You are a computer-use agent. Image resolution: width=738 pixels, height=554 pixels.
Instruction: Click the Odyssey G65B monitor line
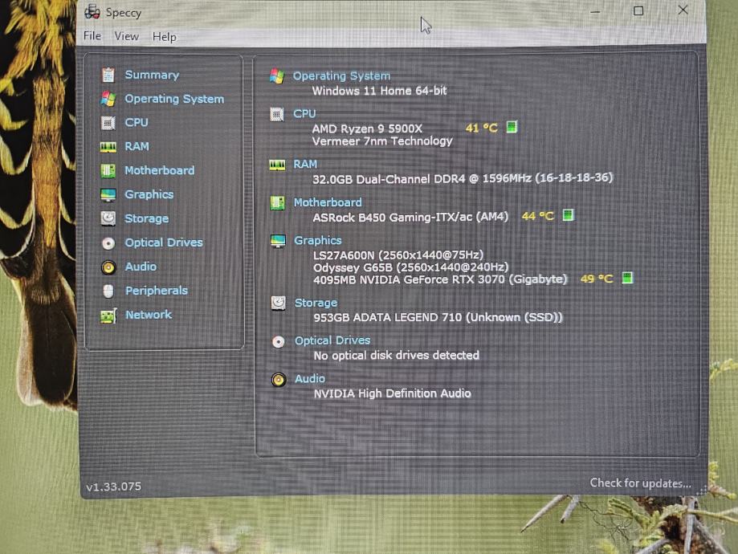(x=411, y=267)
